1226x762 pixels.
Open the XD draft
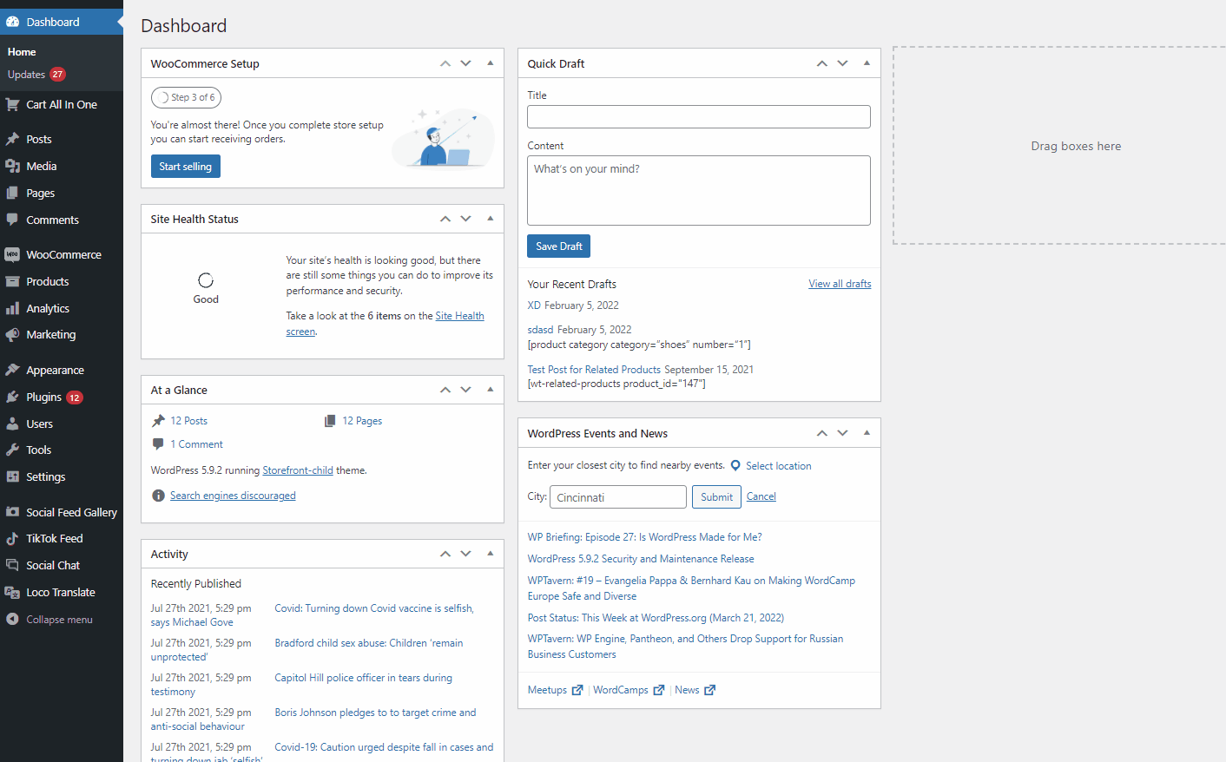click(534, 305)
